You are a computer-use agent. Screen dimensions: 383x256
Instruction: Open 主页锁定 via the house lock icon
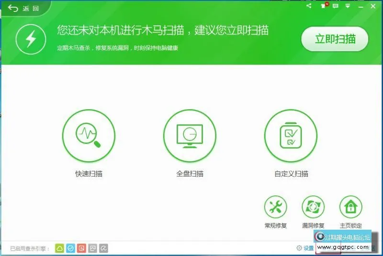click(351, 207)
